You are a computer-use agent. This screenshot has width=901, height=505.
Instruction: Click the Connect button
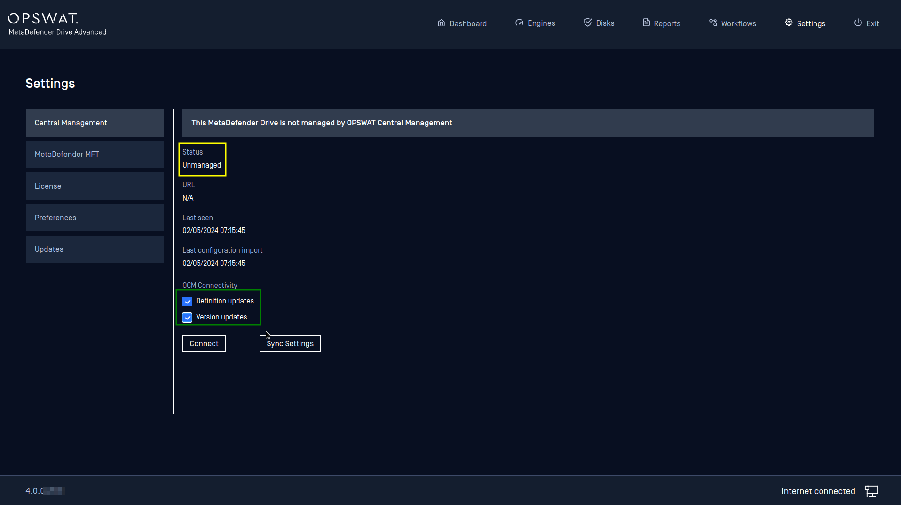[204, 343]
